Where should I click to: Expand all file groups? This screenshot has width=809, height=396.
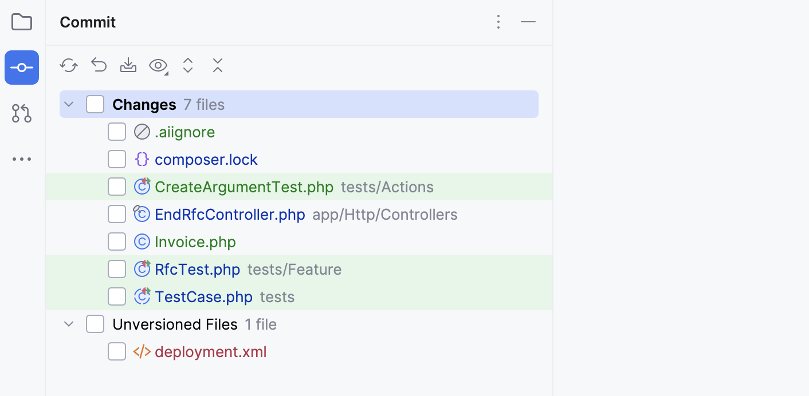(x=188, y=65)
